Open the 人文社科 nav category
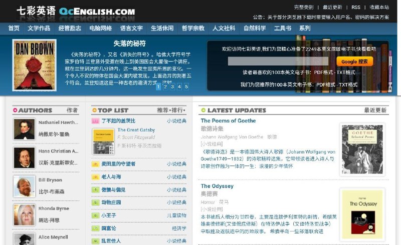401x245 pixels. click(x=224, y=28)
